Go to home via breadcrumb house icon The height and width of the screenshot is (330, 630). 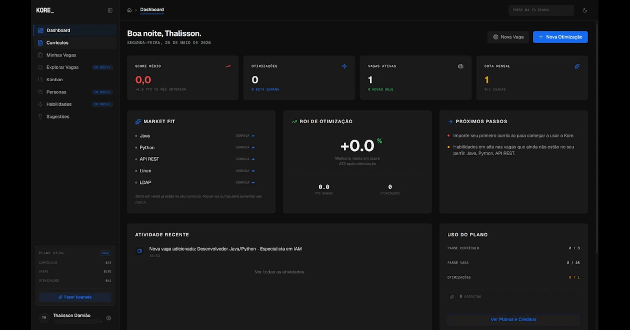tap(129, 10)
